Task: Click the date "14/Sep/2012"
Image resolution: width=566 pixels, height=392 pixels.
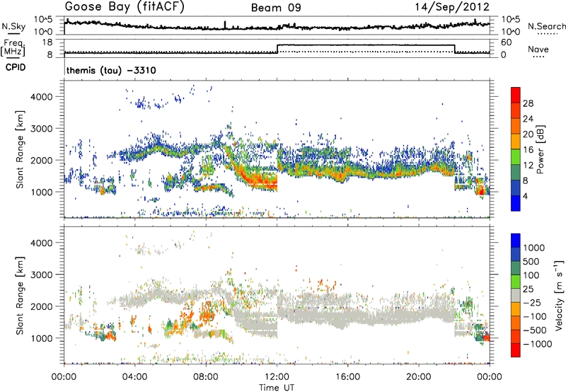Action: [x=452, y=6]
